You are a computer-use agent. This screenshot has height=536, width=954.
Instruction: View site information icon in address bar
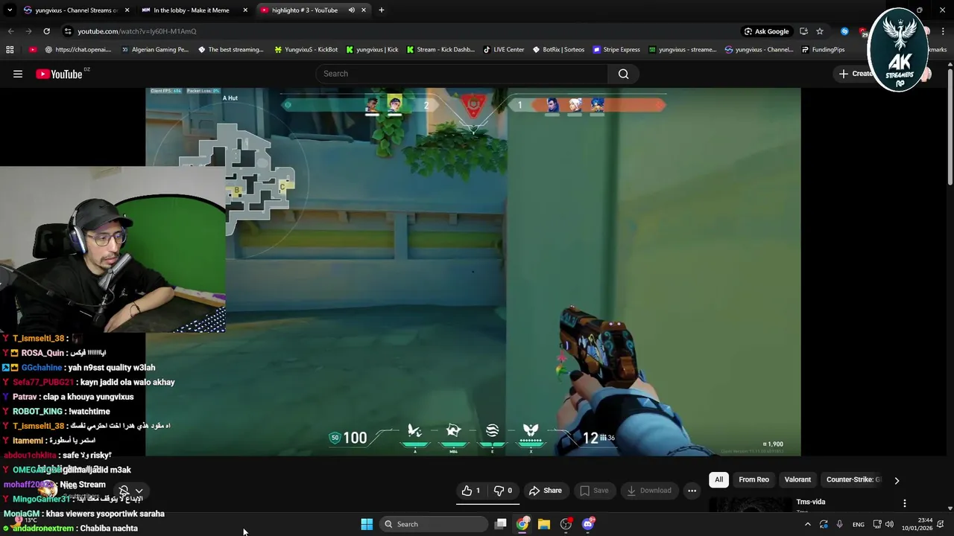click(x=68, y=31)
